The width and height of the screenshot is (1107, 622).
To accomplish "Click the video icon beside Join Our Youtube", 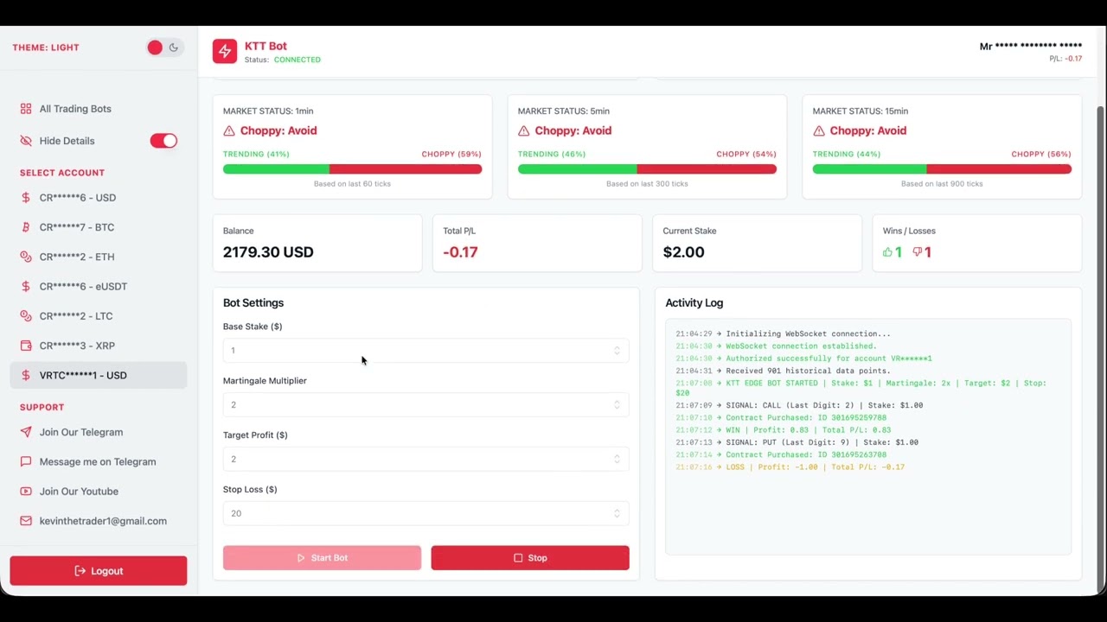I will [x=26, y=492].
